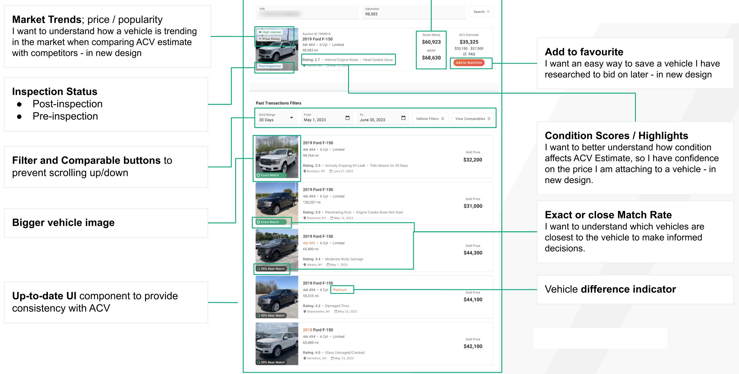
Task: Click the orange 2018 year text
Action: tap(307, 330)
